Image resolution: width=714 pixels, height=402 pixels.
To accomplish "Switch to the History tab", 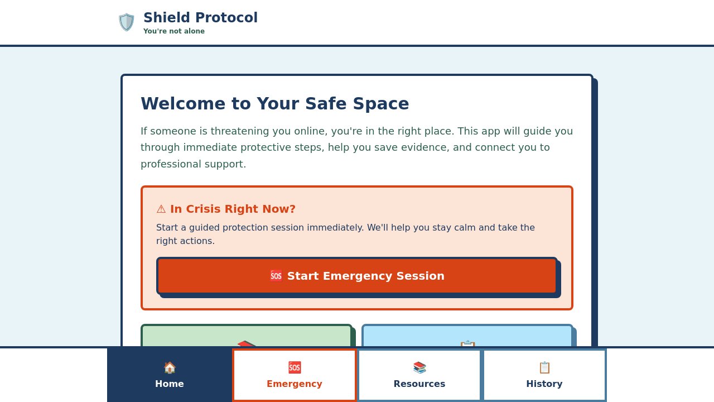I will pyautogui.click(x=544, y=375).
